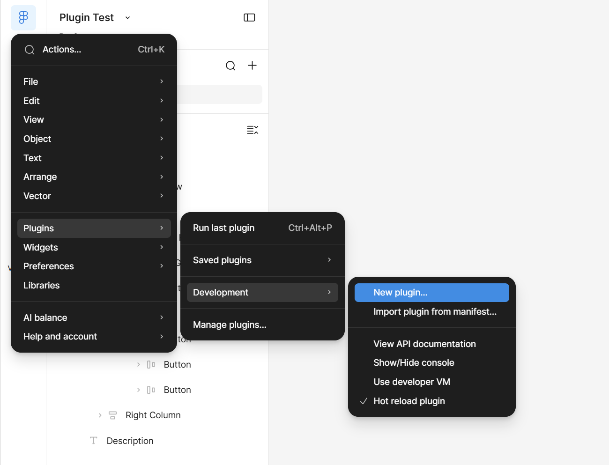The width and height of the screenshot is (609, 465).
Task: Click the Right Column frame layout icon
Action: click(112, 415)
